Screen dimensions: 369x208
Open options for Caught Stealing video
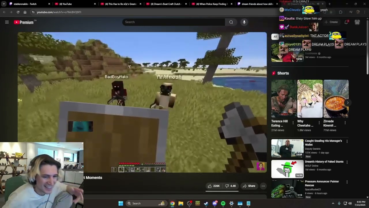pos(347,141)
